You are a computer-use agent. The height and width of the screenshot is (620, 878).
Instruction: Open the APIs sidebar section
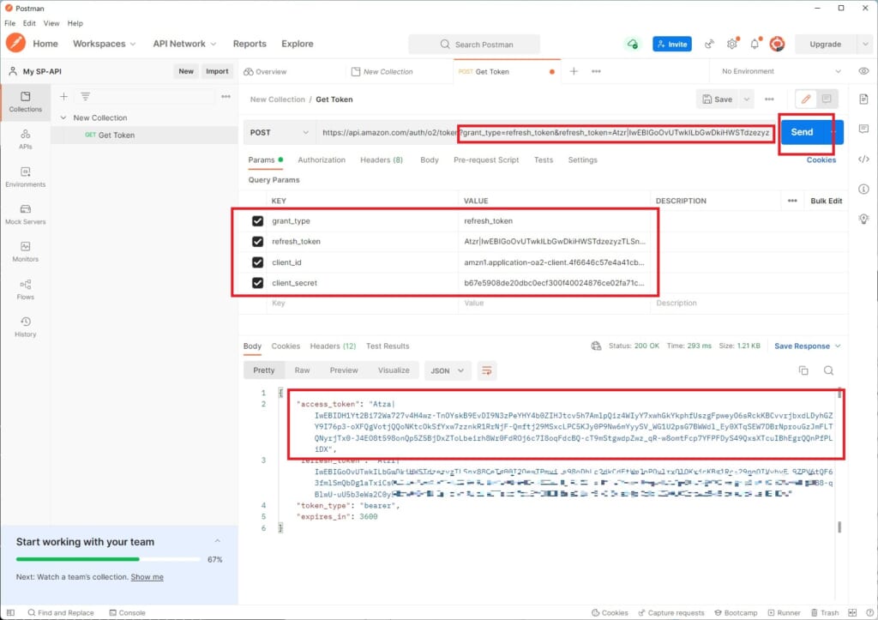click(x=25, y=140)
